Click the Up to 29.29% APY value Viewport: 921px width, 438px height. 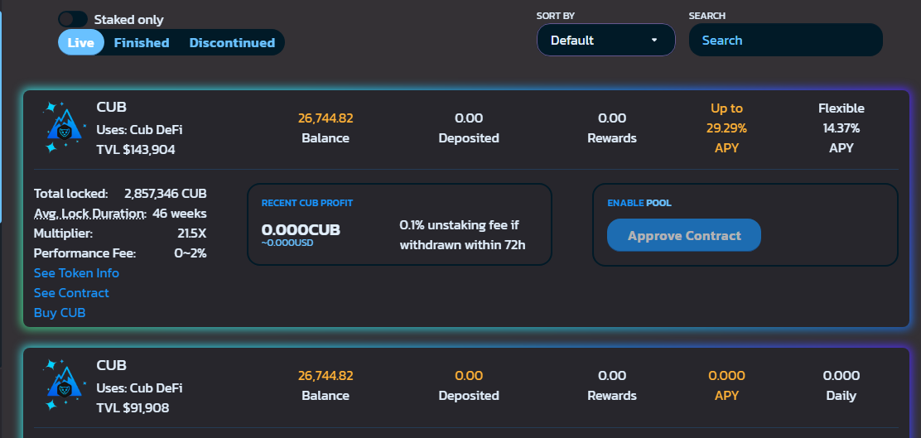coord(726,128)
